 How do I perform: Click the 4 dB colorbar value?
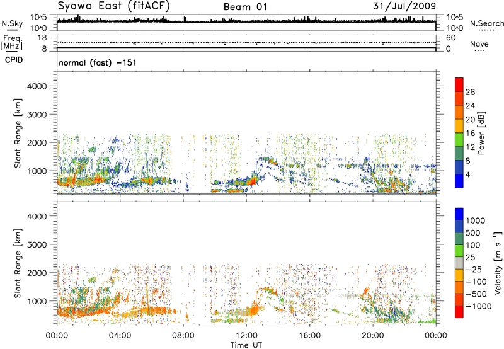click(467, 174)
